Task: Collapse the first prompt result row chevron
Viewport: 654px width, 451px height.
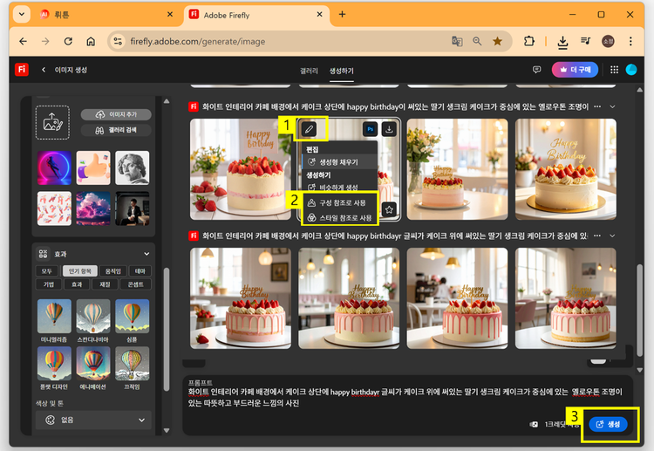Action: (612, 106)
